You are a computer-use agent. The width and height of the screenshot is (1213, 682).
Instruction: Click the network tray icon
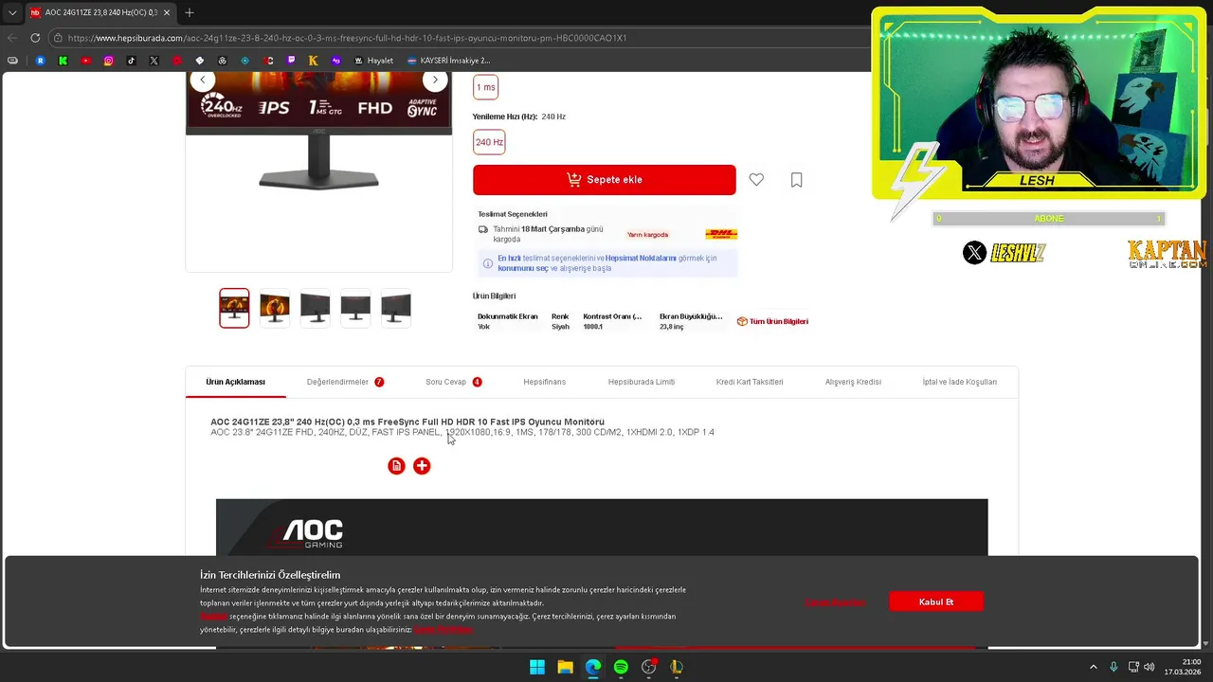pyautogui.click(x=1132, y=667)
